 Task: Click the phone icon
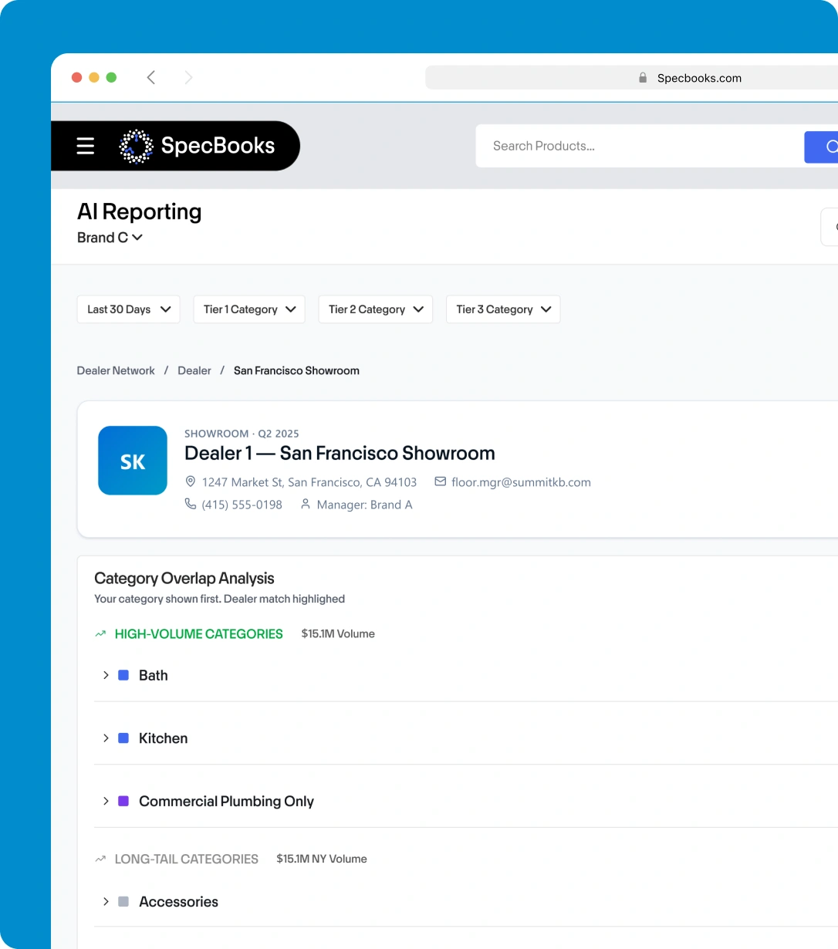(191, 504)
